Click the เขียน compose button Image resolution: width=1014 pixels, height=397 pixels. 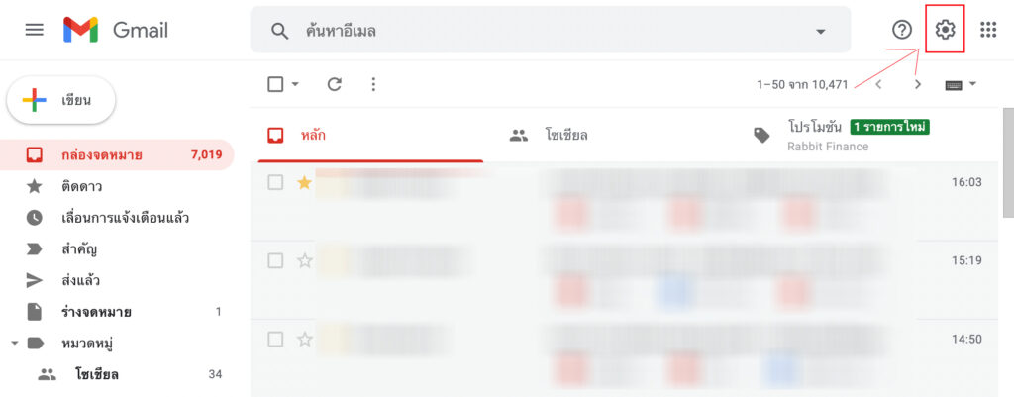click(60, 100)
